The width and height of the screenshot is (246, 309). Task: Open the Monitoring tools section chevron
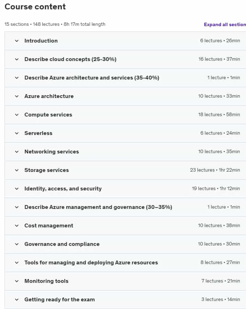17,281
